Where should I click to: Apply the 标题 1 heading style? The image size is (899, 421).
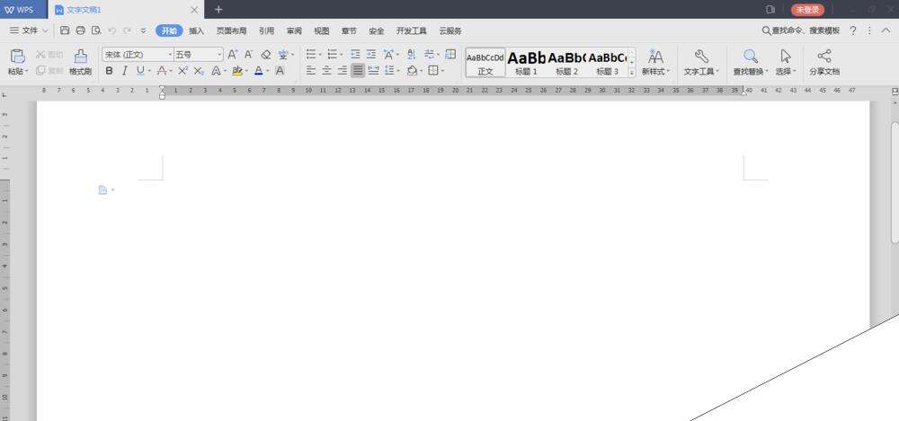point(526,63)
